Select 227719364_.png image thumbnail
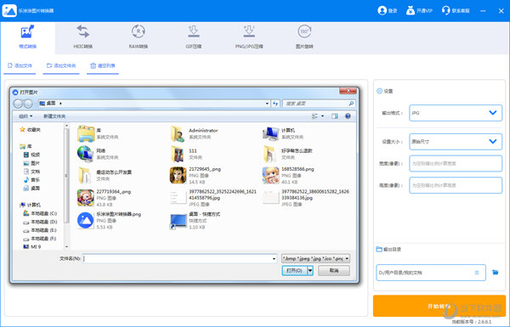The width and height of the screenshot is (510, 327). (86, 198)
